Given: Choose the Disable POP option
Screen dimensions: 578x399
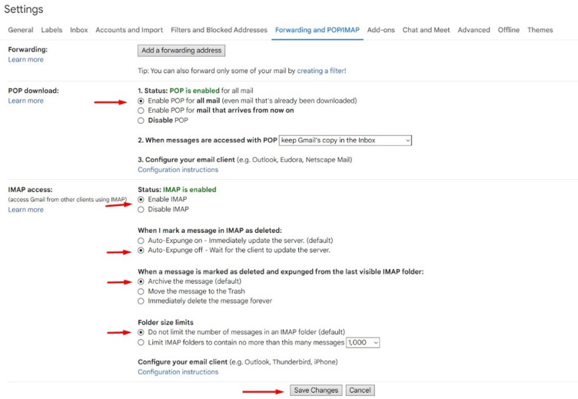Looking at the screenshot, I should tap(141, 121).
